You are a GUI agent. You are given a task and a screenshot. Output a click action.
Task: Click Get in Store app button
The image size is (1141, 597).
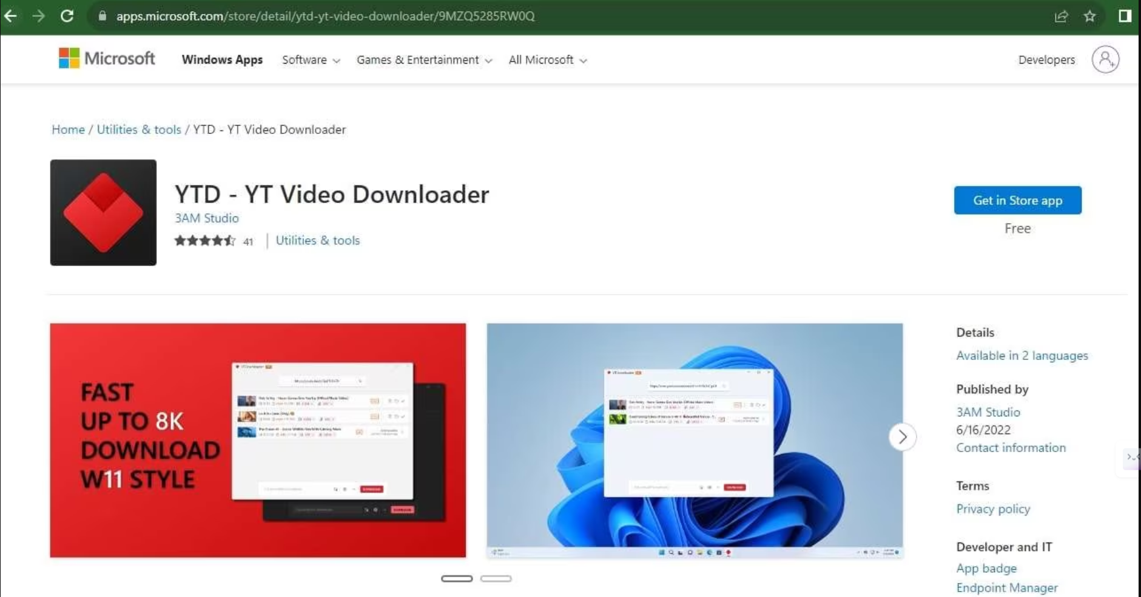click(1017, 201)
